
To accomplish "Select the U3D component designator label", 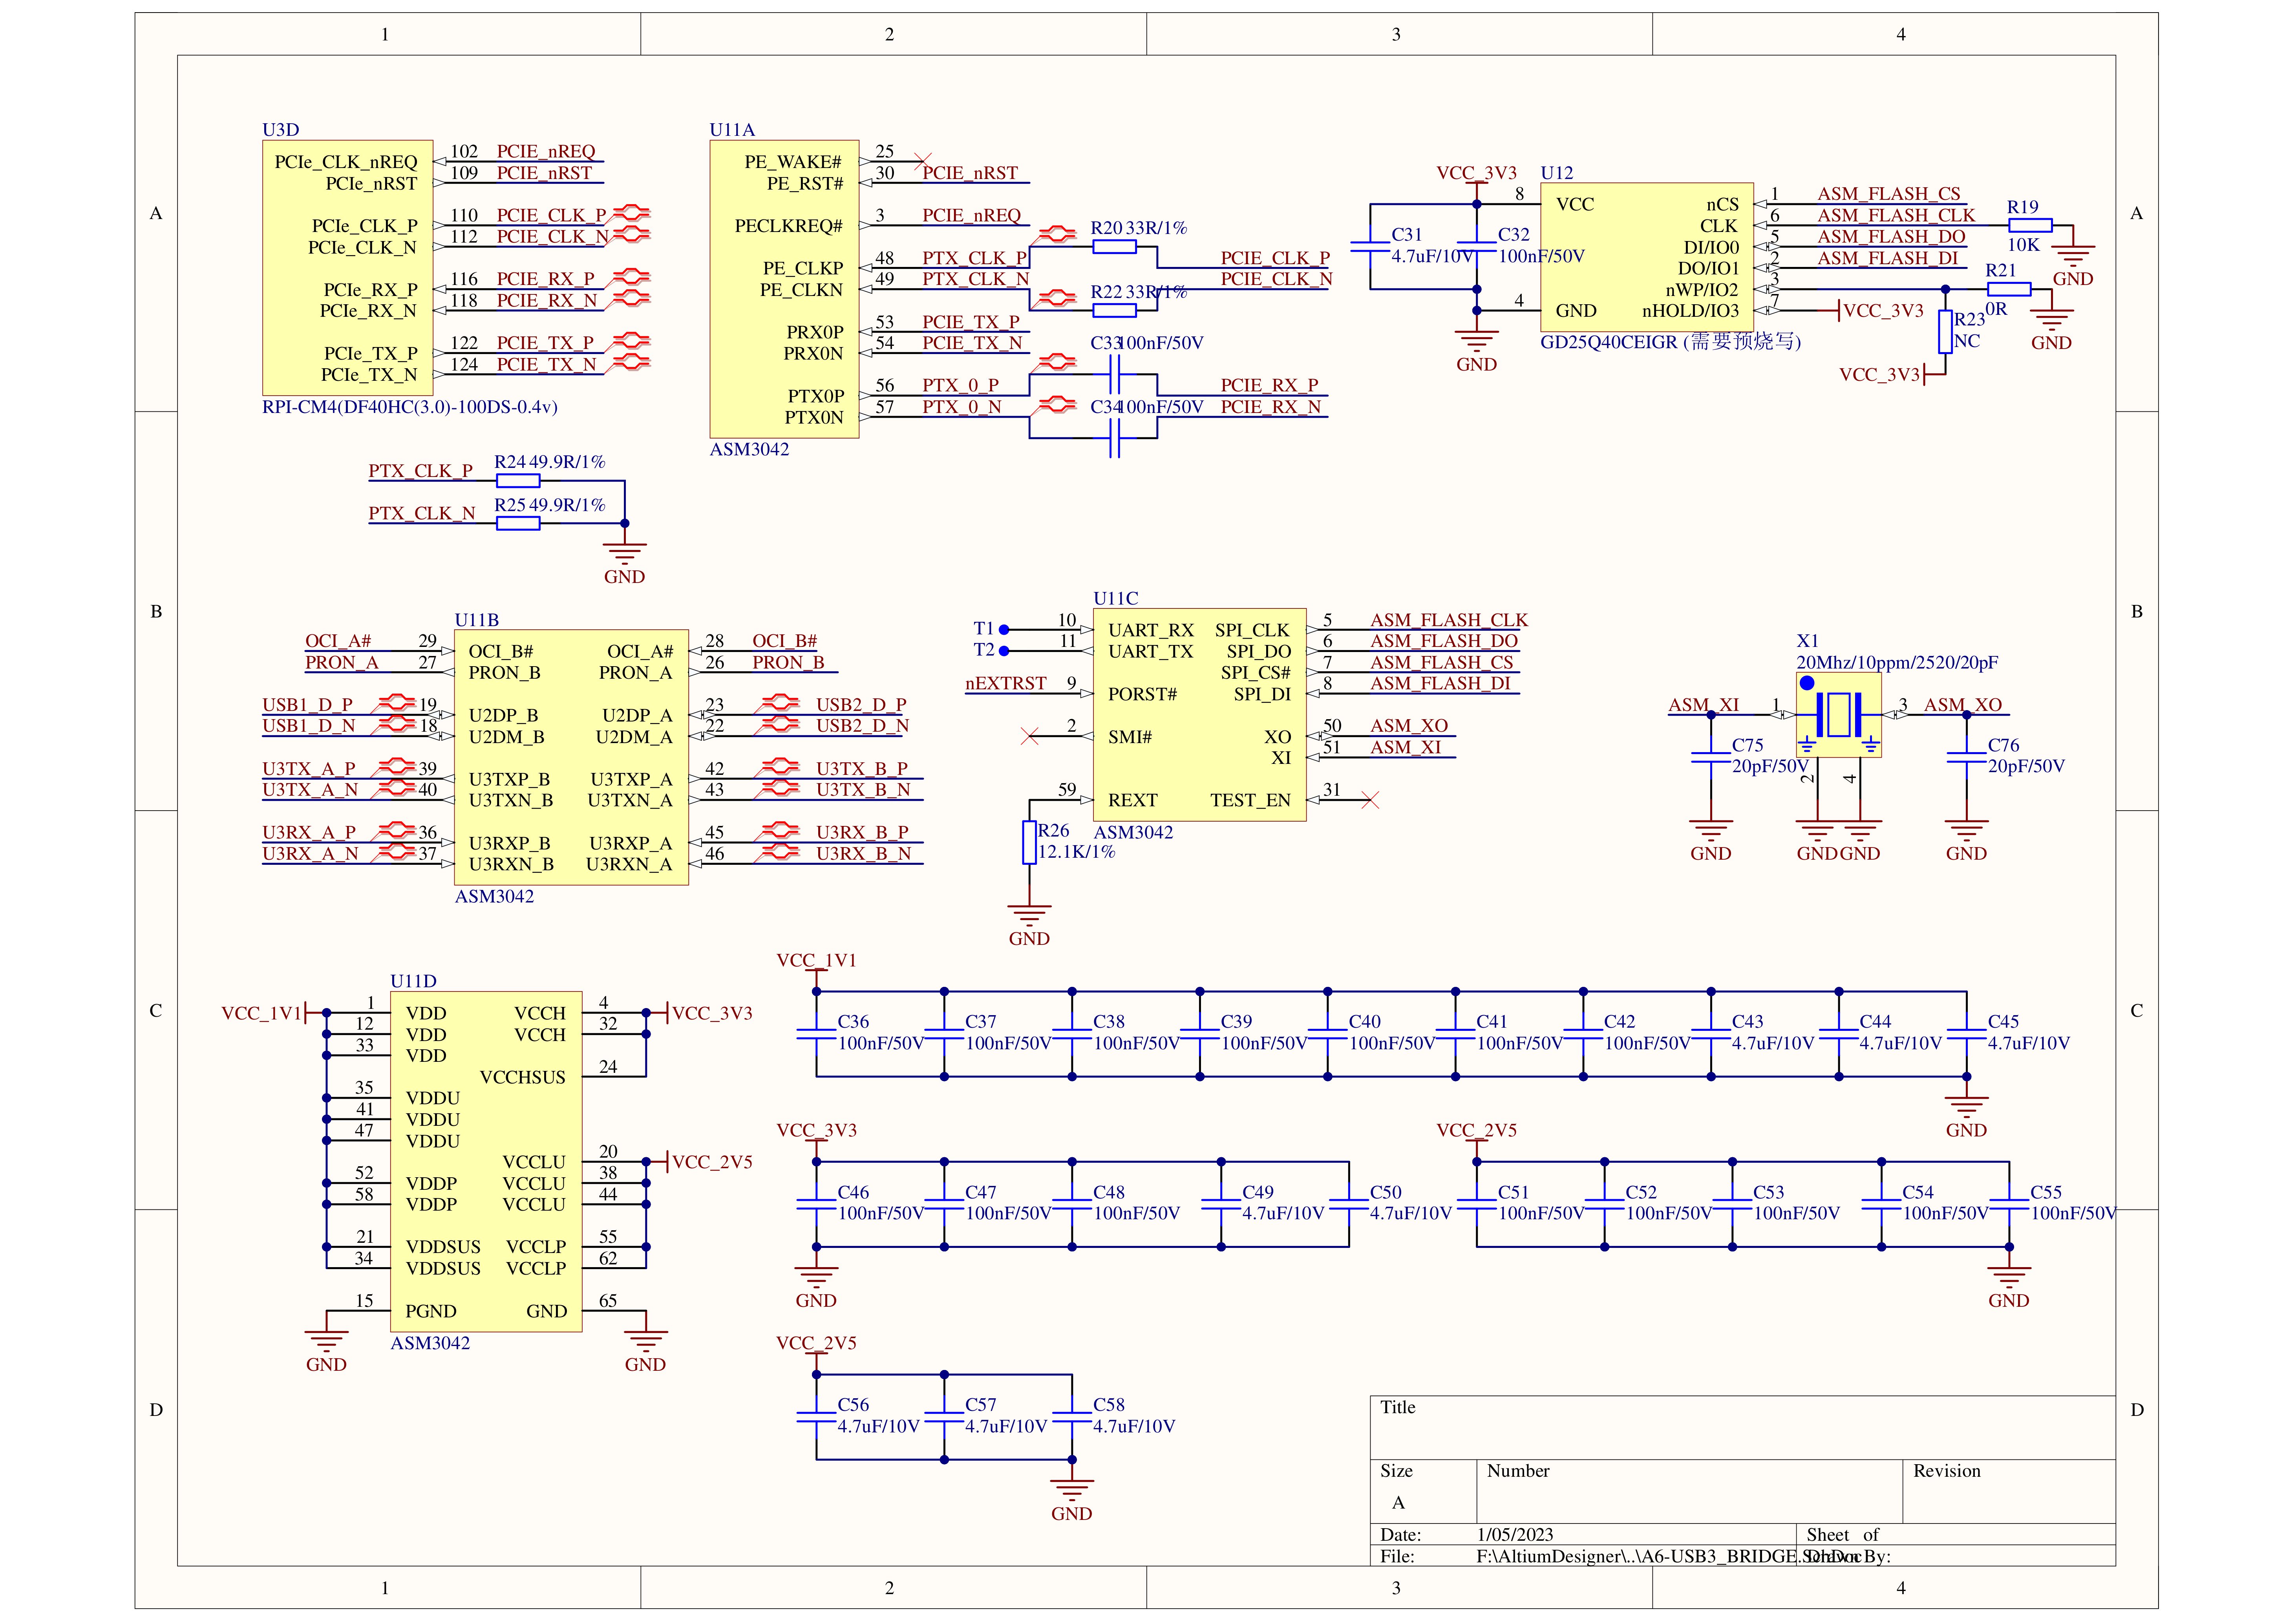I will click(280, 130).
